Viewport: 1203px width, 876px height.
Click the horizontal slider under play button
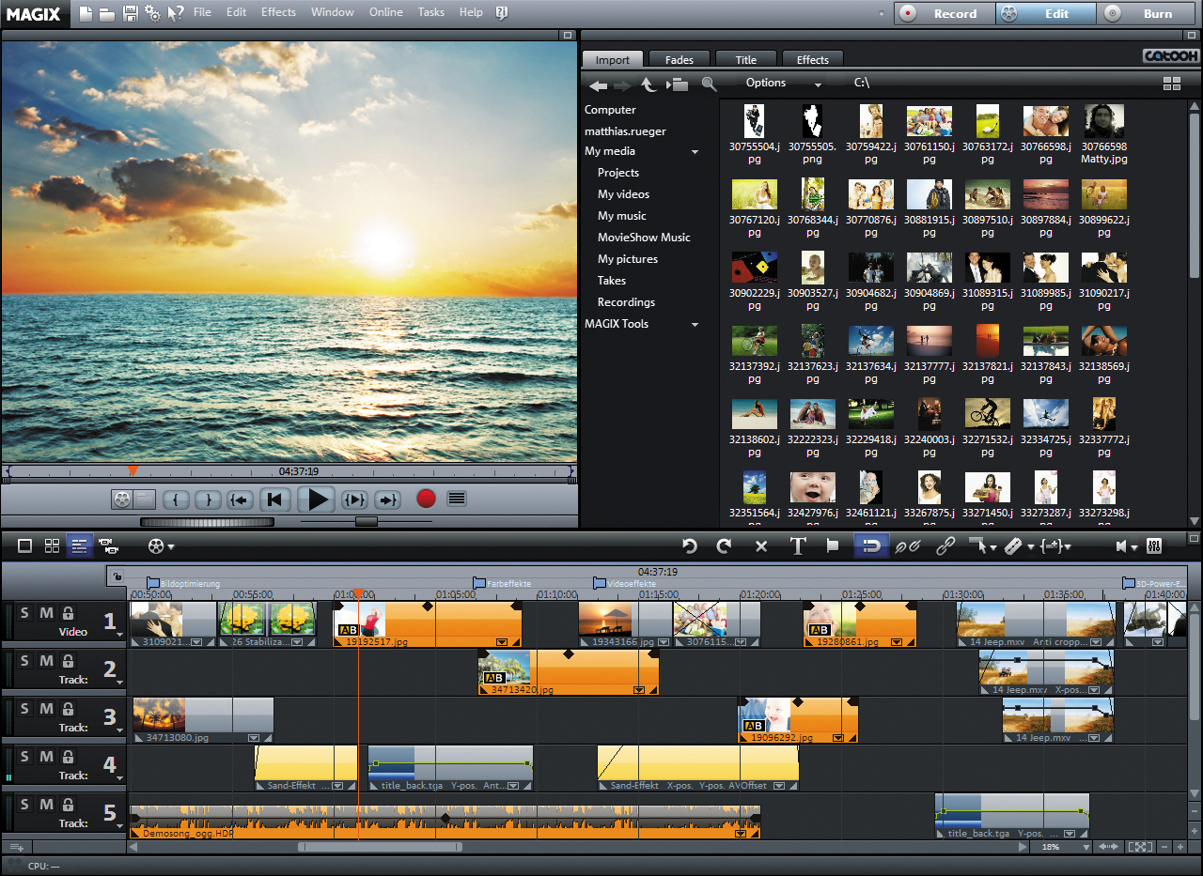coord(367,521)
